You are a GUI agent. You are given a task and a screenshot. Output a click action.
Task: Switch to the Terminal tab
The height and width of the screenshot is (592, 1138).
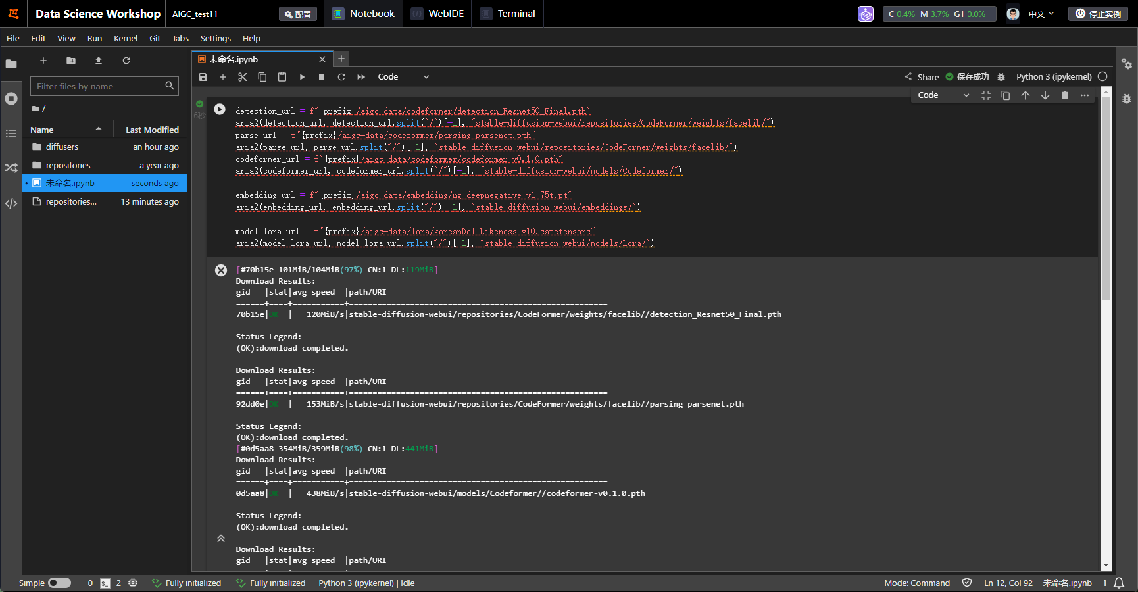508,14
